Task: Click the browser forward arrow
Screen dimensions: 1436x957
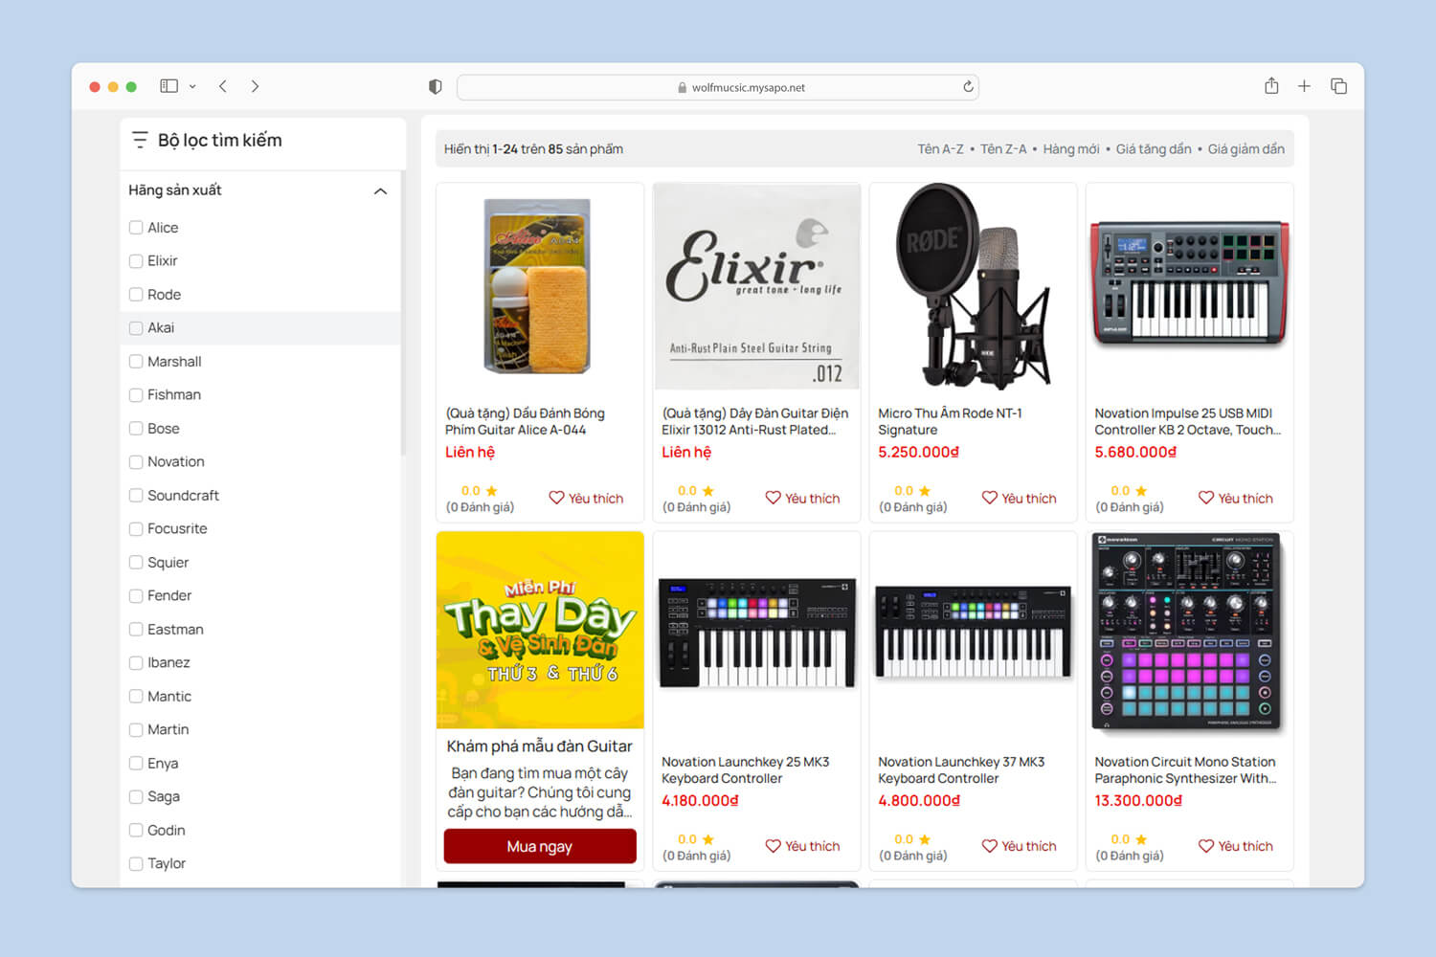Action: click(x=255, y=86)
